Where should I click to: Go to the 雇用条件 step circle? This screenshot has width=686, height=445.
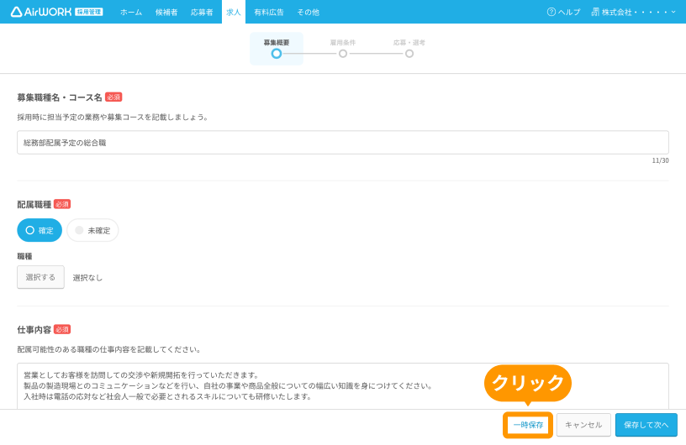click(x=343, y=54)
